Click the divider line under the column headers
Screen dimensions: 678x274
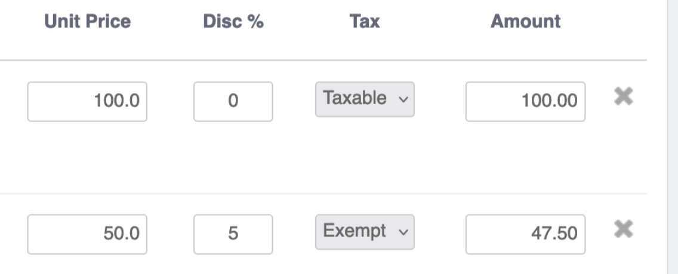pos(323,60)
